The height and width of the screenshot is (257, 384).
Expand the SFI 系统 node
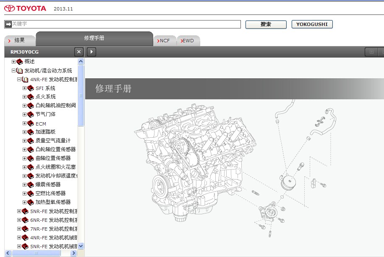(24, 88)
